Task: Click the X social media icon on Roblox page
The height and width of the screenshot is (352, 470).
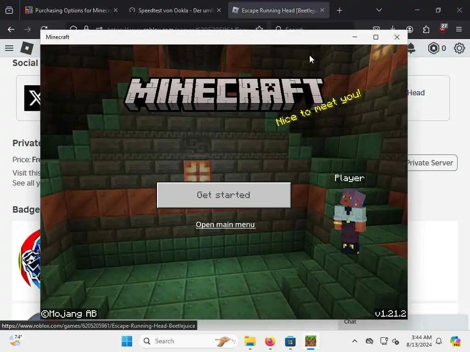Action: click(x=33, y=98)
